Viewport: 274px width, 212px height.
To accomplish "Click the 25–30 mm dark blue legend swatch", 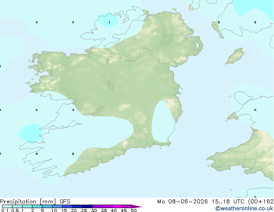I will point(87,206).
